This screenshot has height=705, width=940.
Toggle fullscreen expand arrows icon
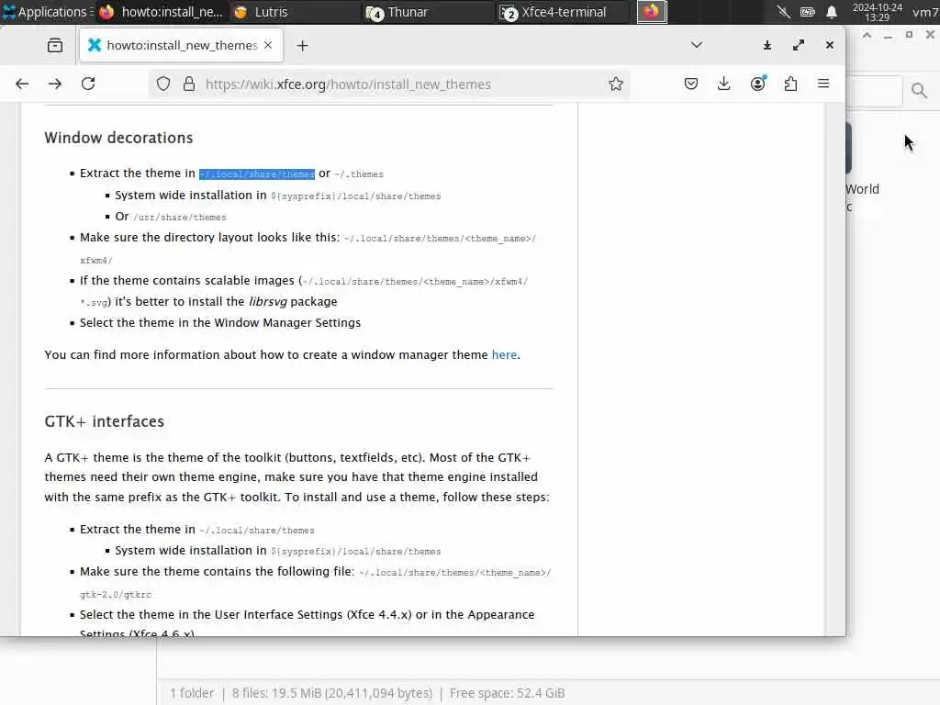[799, 45]
